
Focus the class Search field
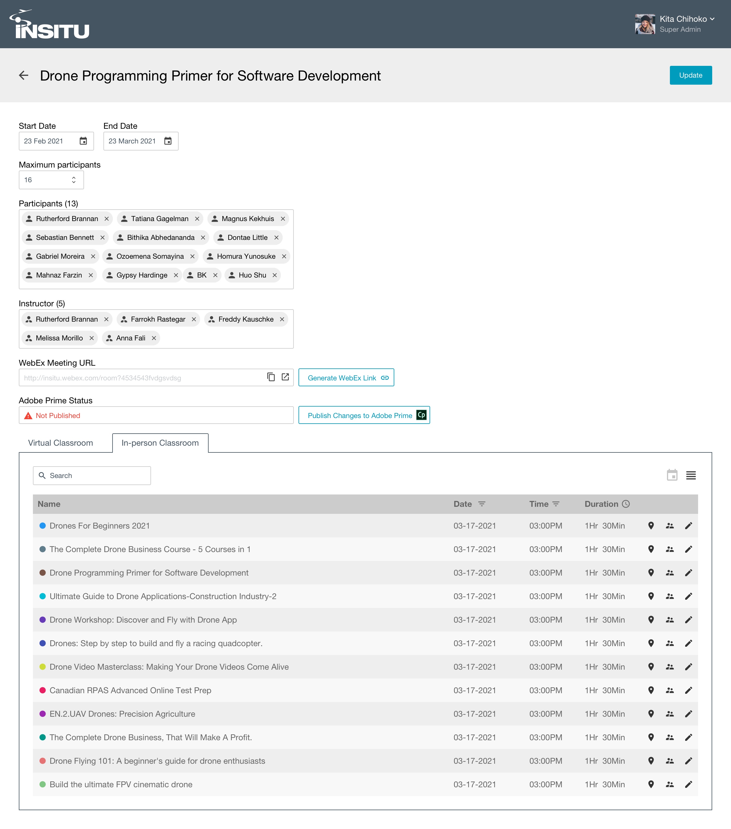point(92,475)
